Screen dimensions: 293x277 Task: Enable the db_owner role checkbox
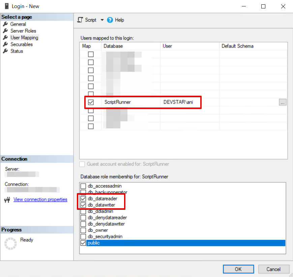point(83,230)
